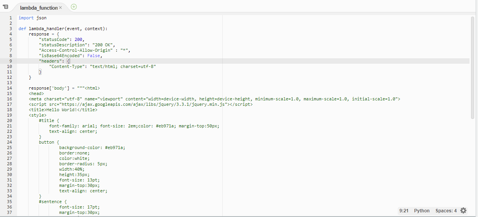The image size is (478, 217).
Task: Click line number 24 in gutter
Action: pyautogui.click(x=9, y=142)
